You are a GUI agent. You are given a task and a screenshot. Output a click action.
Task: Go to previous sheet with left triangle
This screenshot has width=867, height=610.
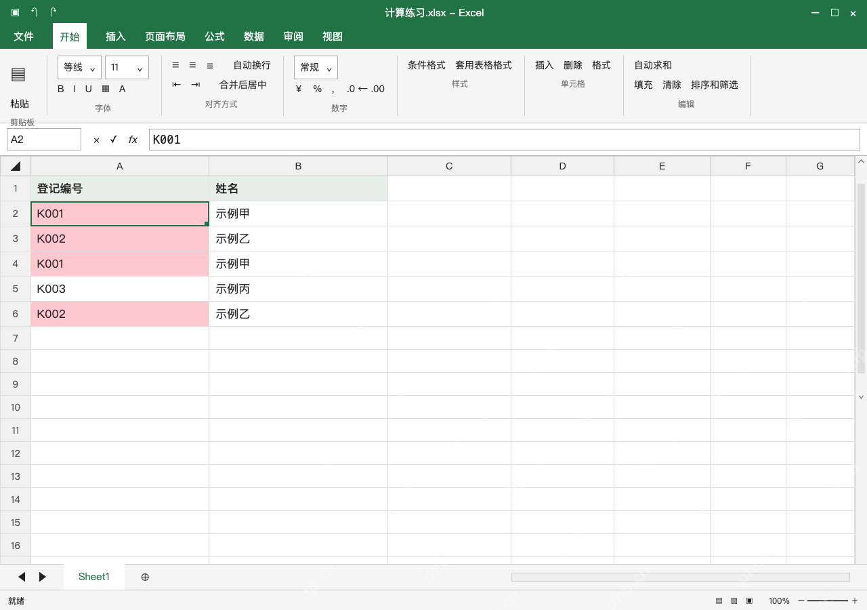click(x=22, y=577)
